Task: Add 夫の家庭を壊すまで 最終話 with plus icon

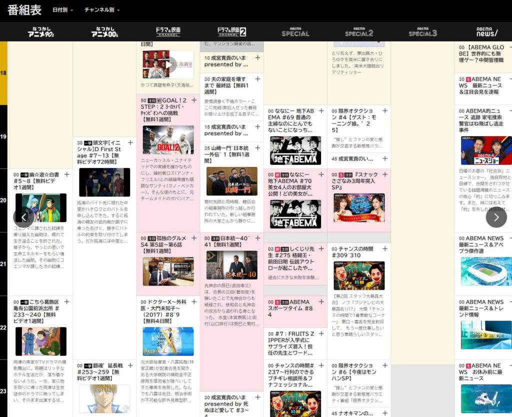Action: 257,79
